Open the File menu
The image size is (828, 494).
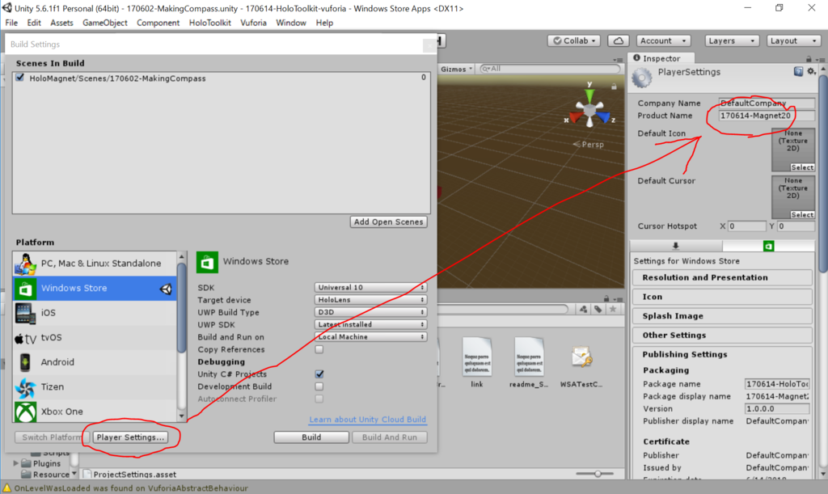click(x=11, y=23)
